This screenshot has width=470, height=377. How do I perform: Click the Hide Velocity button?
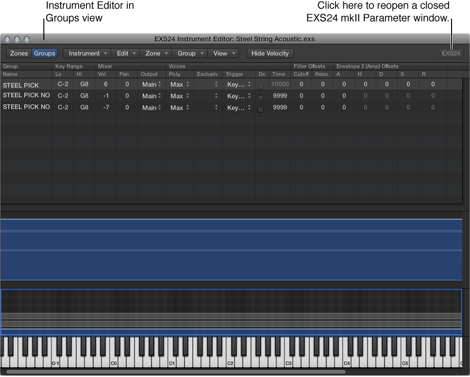pyautogui.click(x=270, y=53)
